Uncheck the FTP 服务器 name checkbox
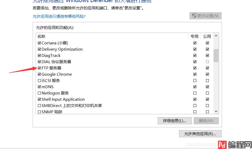This screenshot has width=252, height=149. tap(39, 68)
